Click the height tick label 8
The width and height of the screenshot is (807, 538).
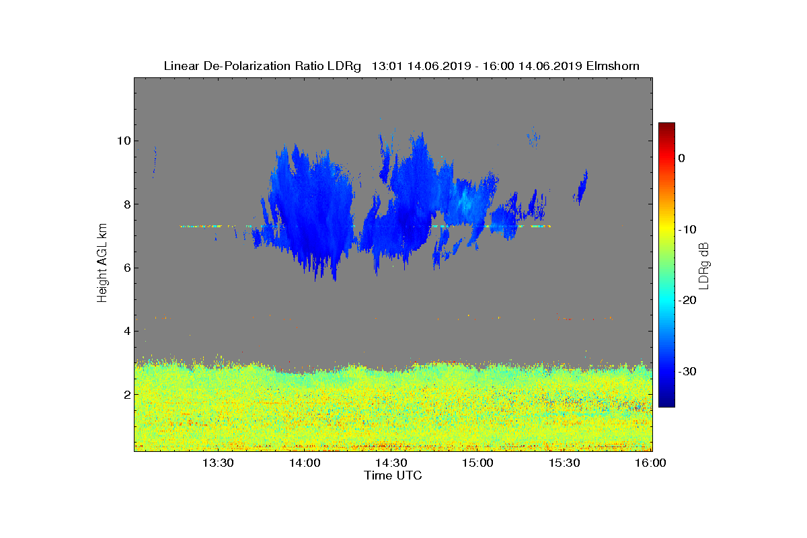[126, 204]
